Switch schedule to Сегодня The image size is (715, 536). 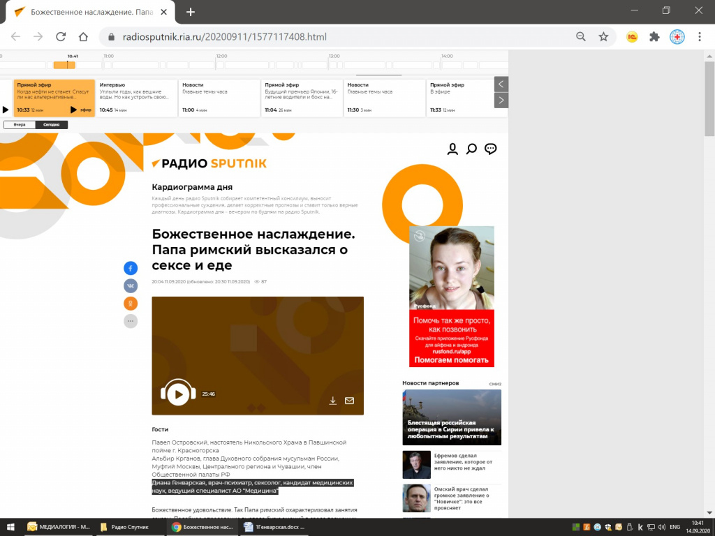point(52,125)
